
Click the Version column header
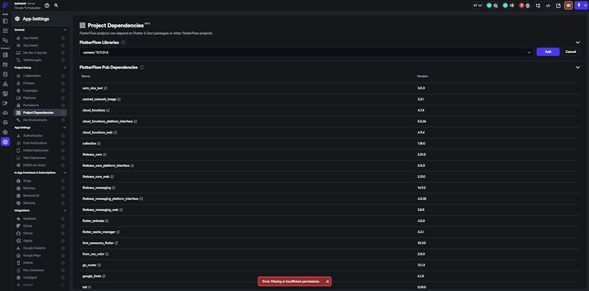click(x=422, y=76)
